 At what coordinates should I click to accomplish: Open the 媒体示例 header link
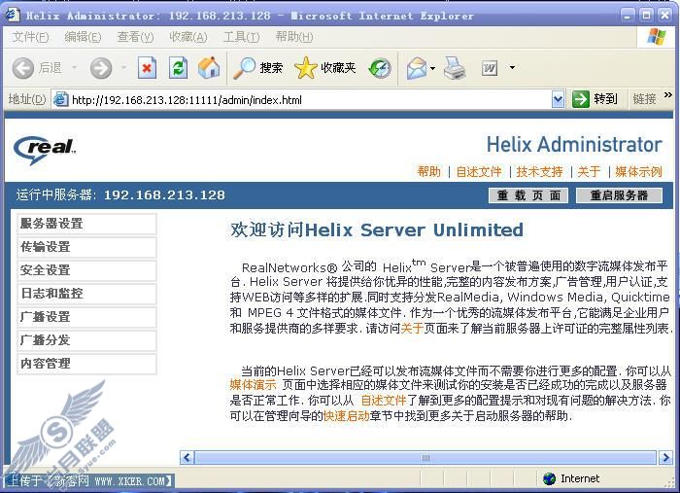tap(638, 172)
